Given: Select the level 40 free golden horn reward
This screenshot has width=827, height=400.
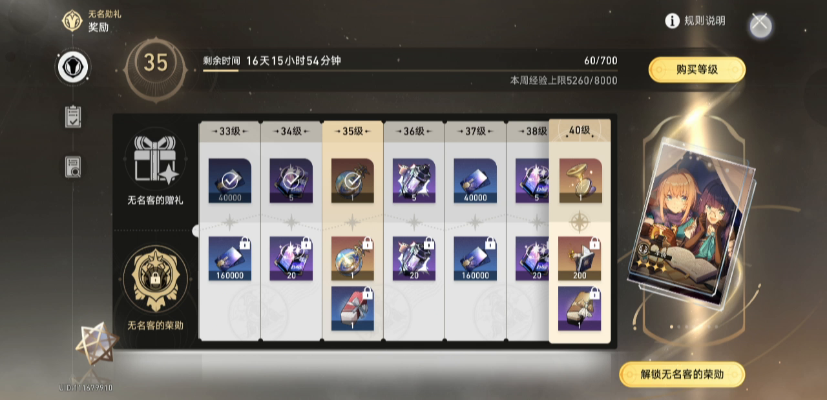Looking at the screenshot, I should pyautogui.click(x=580, y=181).
